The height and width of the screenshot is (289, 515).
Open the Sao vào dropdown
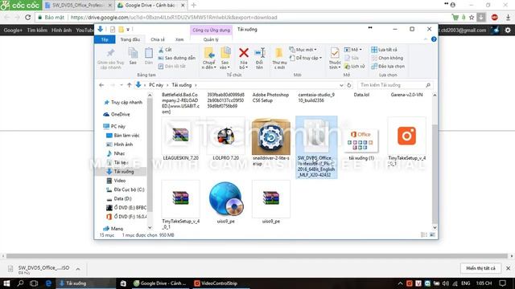tap(225, 65)
